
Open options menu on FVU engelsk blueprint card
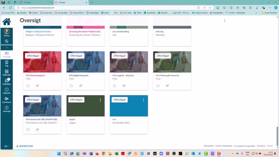coord(144,56)
